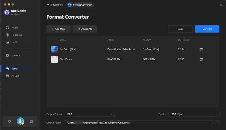Click the ALBUM column header
226x130 pixels.
[147, 40]
